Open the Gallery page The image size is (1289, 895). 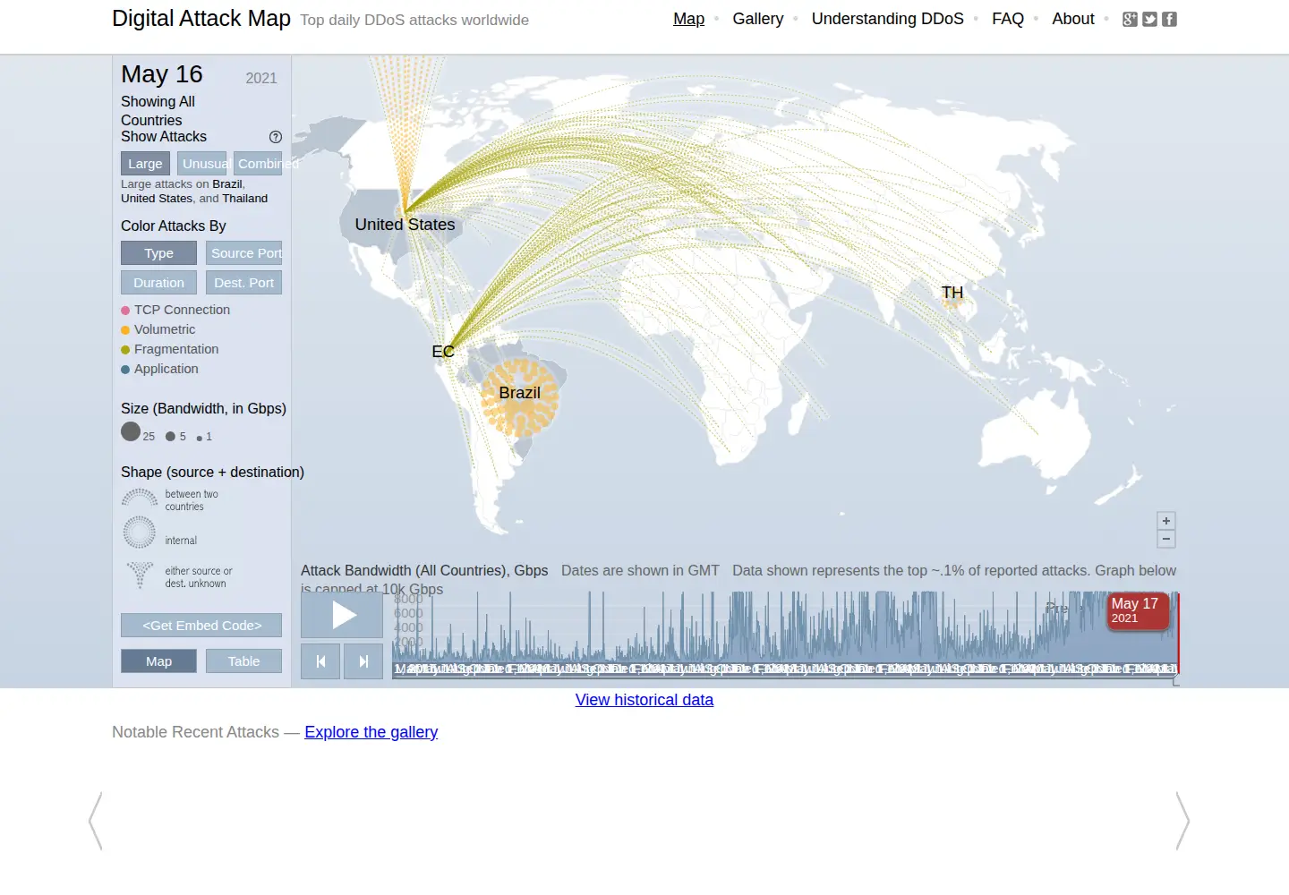(757, 19)
